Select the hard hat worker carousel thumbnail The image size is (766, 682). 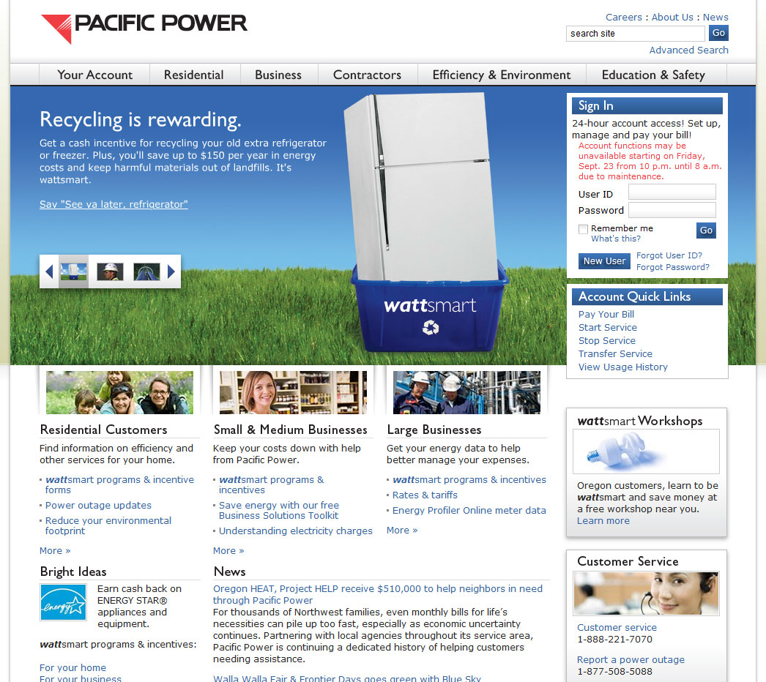110,271
